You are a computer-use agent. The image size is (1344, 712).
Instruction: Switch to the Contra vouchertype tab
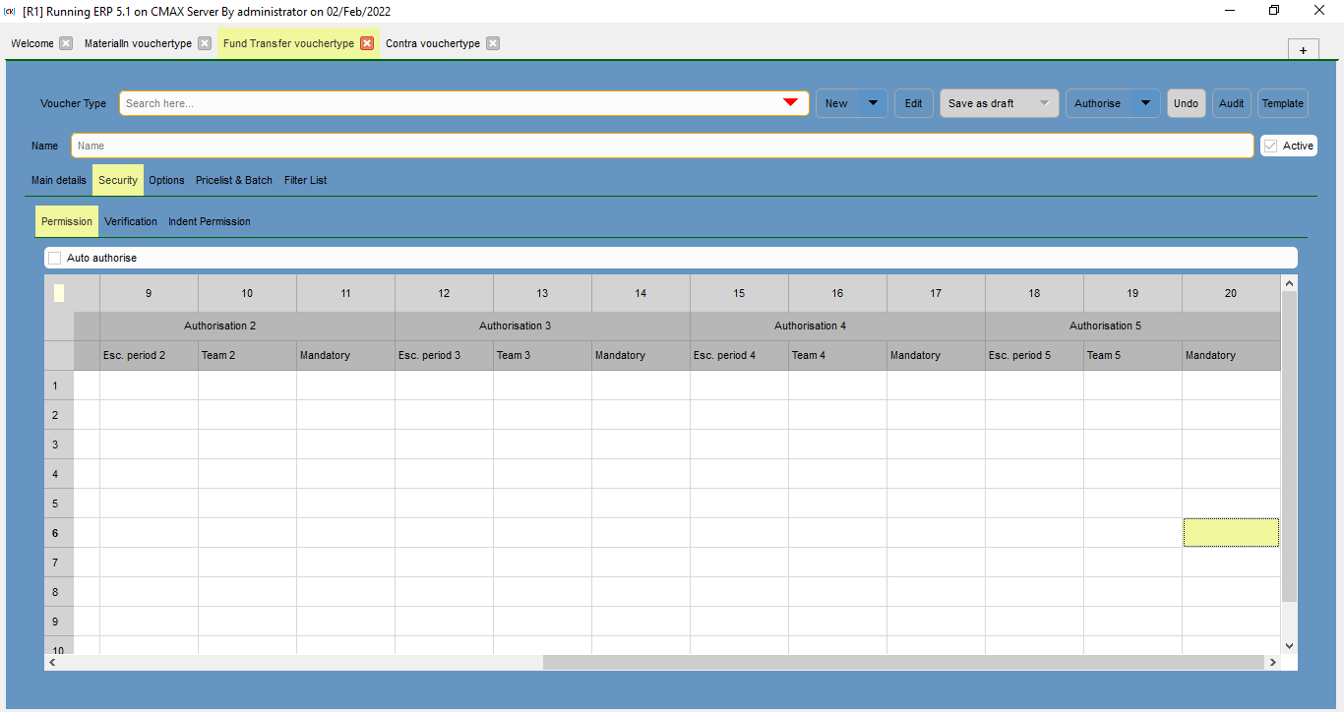433,43
